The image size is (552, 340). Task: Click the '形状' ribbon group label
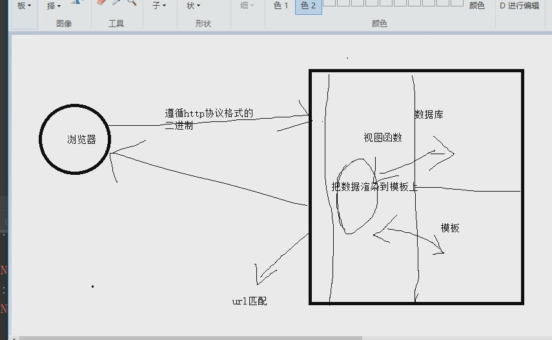pyautogui.click(x=203, y=24)
